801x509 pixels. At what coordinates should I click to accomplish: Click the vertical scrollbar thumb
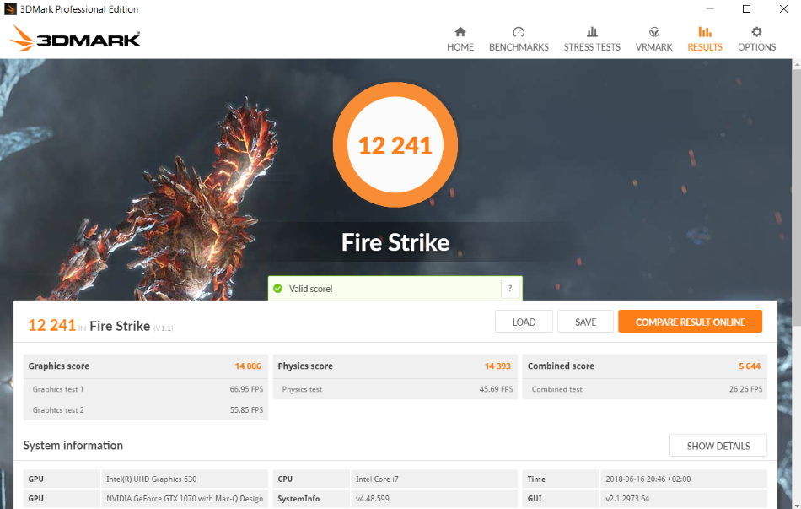(797, 197)
